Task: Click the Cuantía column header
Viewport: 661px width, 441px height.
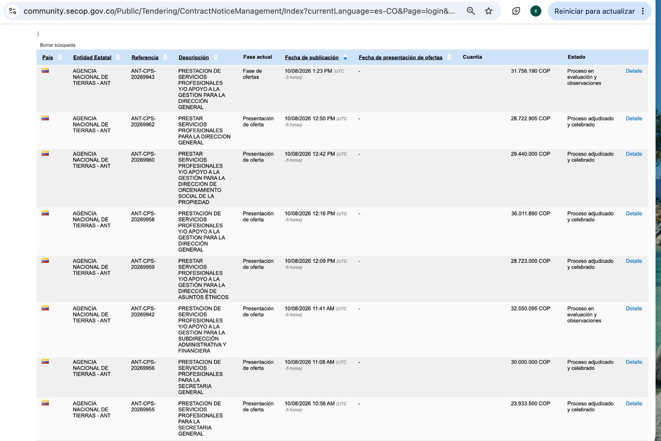Action: 472,57
